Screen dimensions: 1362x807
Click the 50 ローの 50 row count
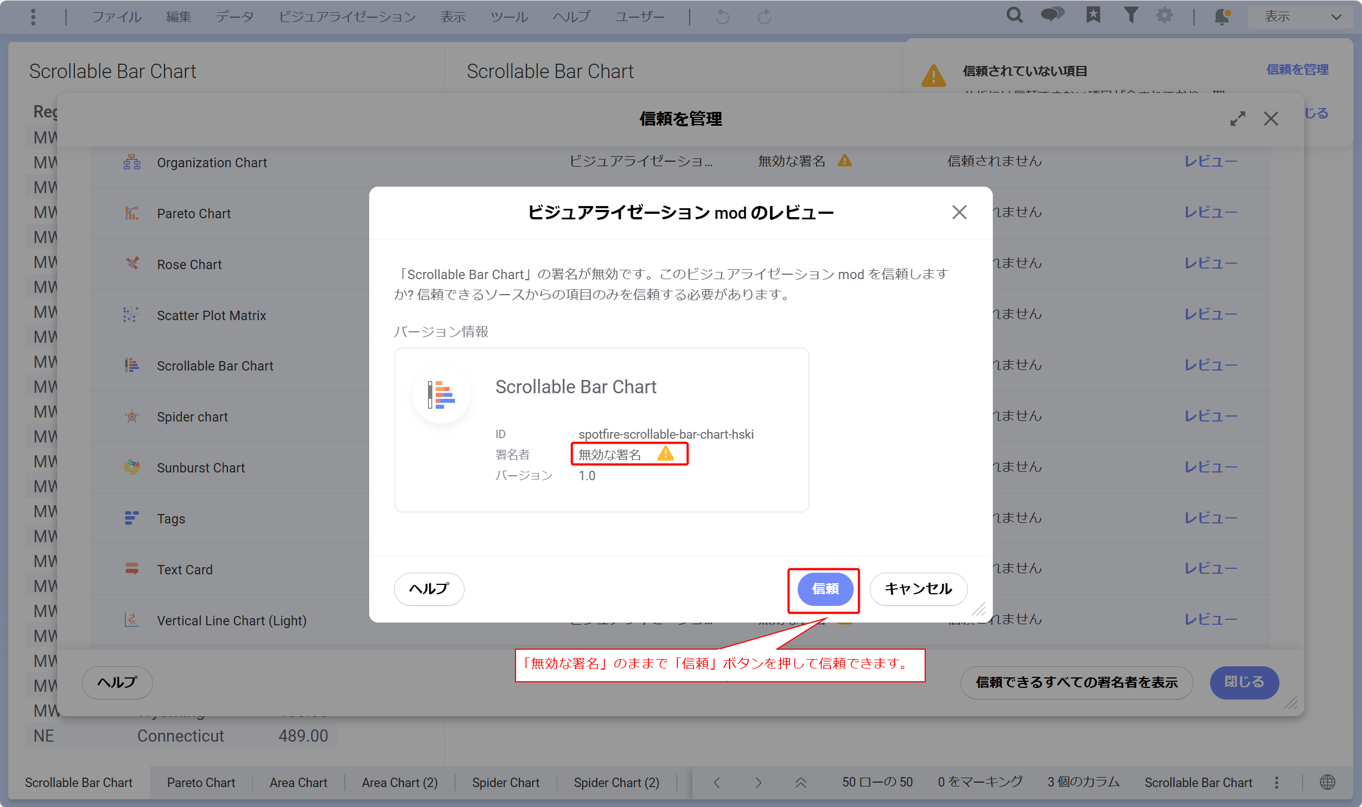(x=878, y=782)
